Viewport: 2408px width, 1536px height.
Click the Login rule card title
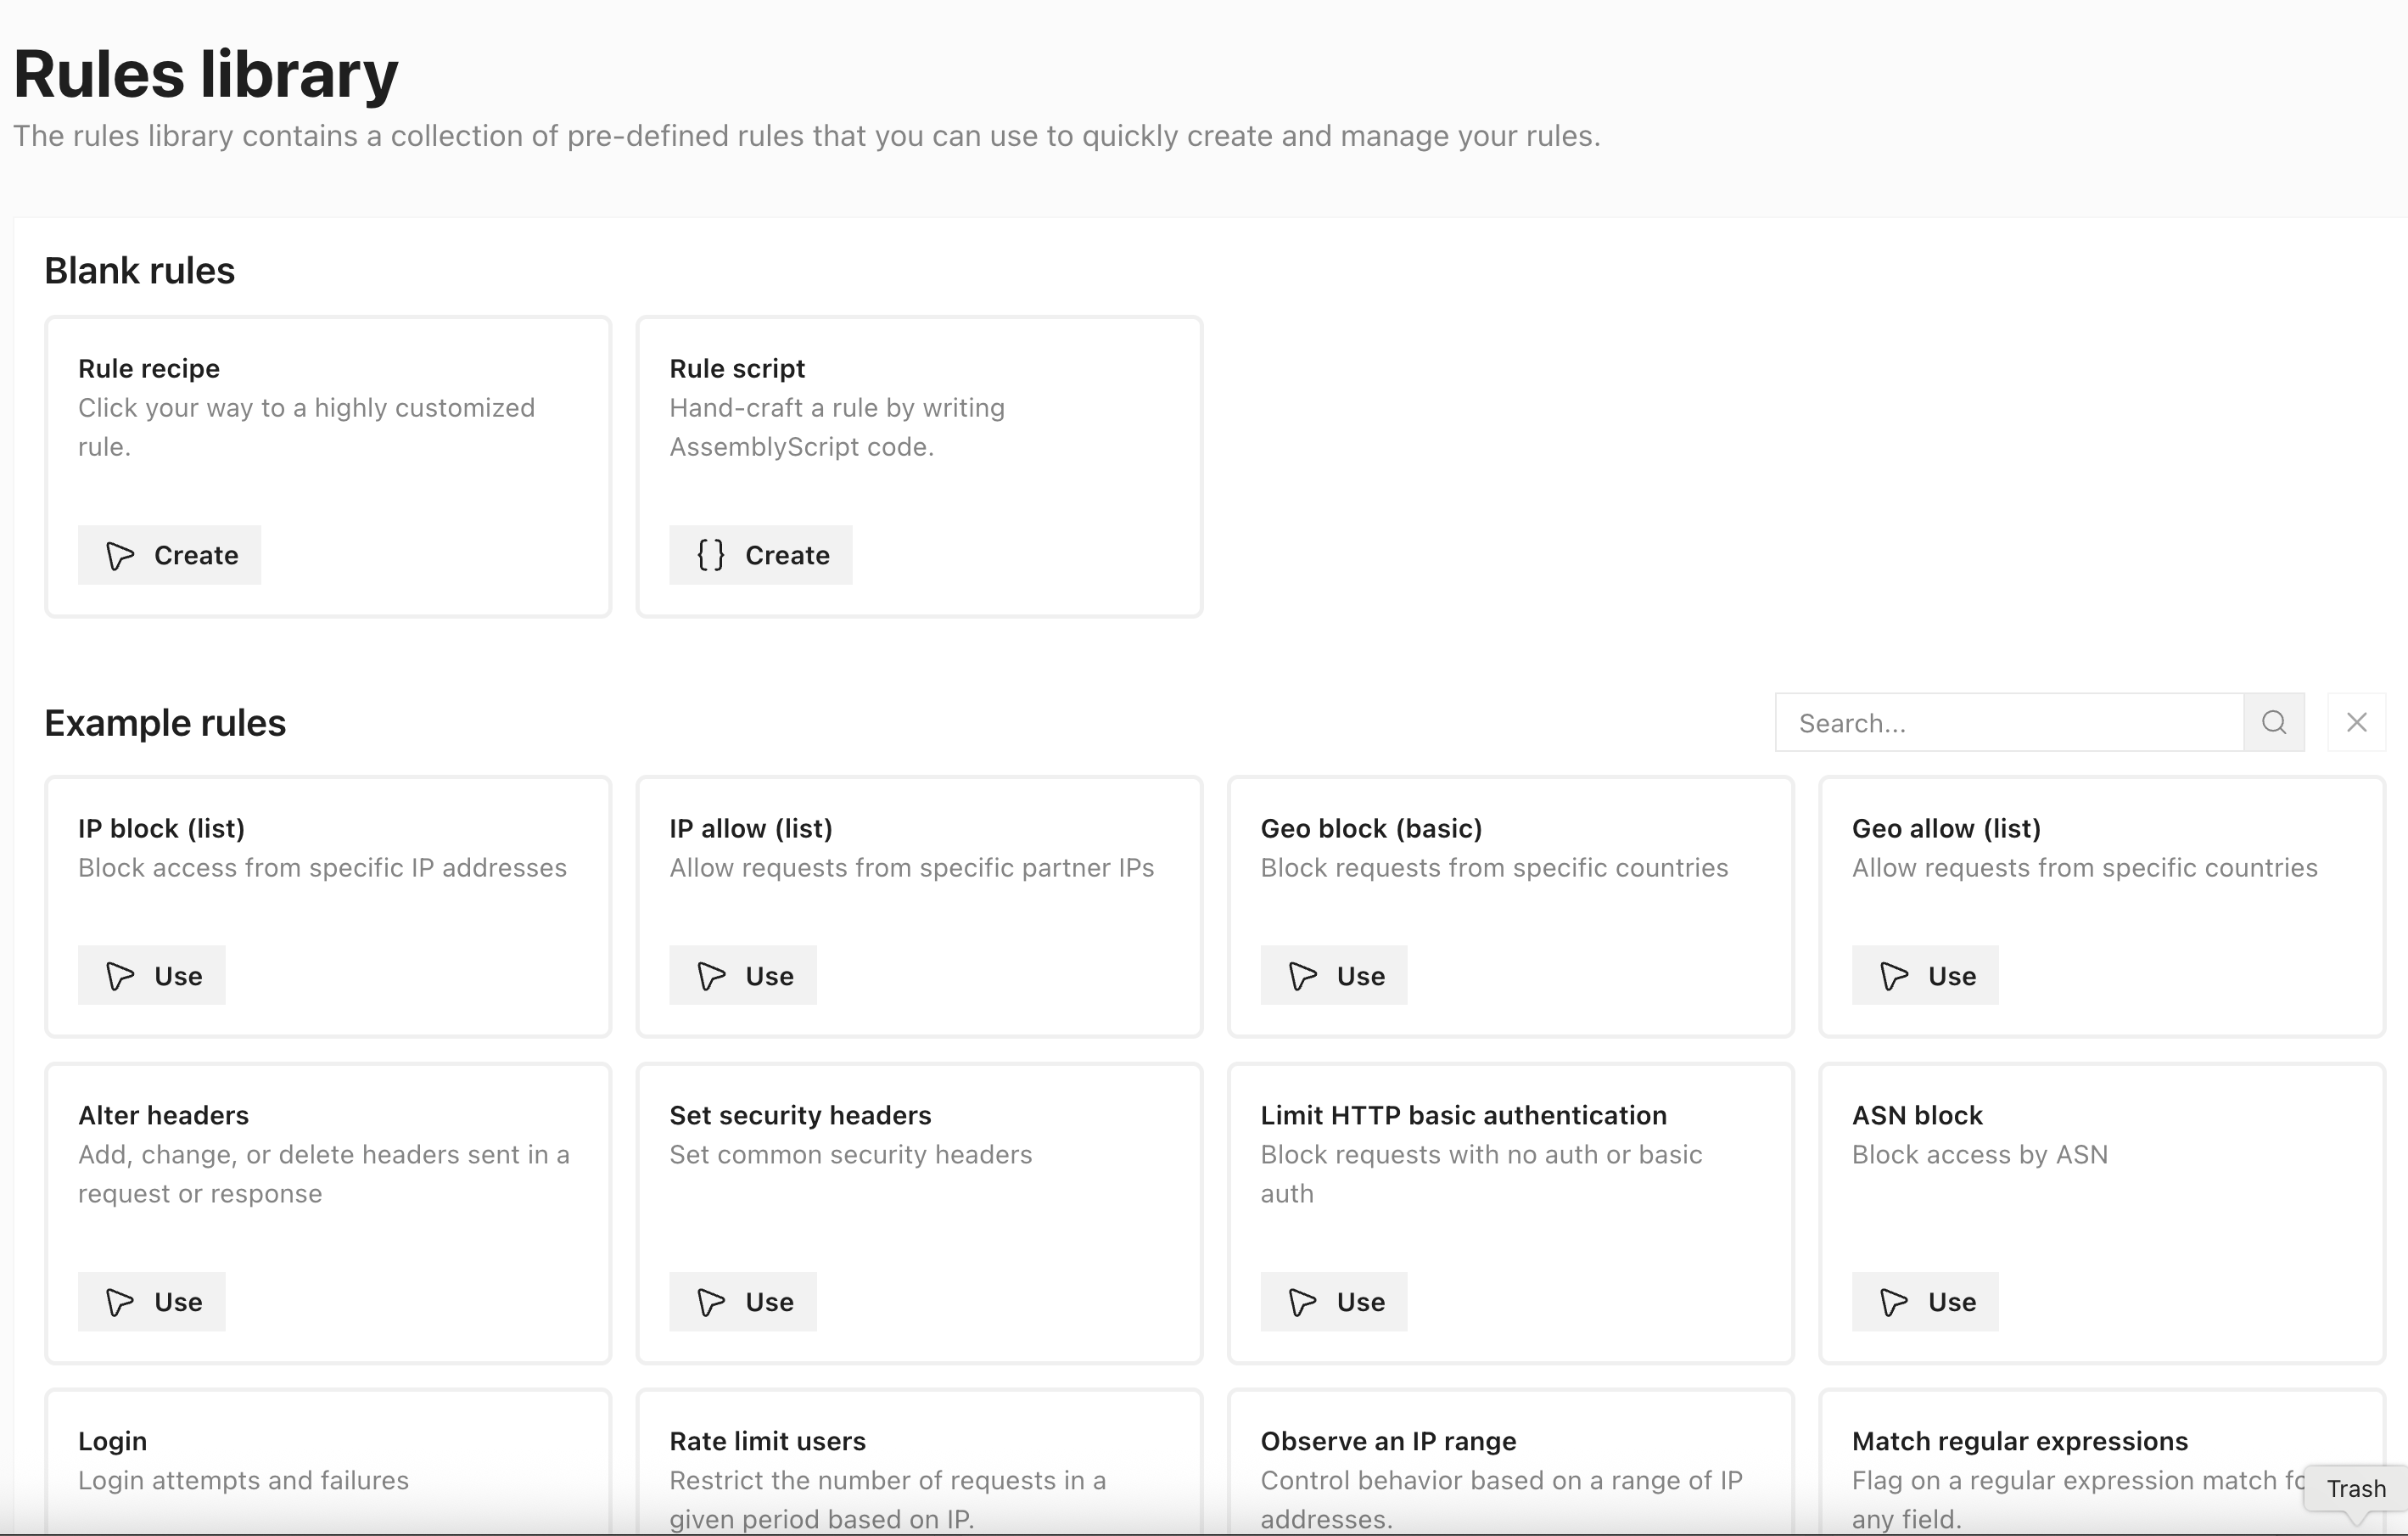[112, 1441]
